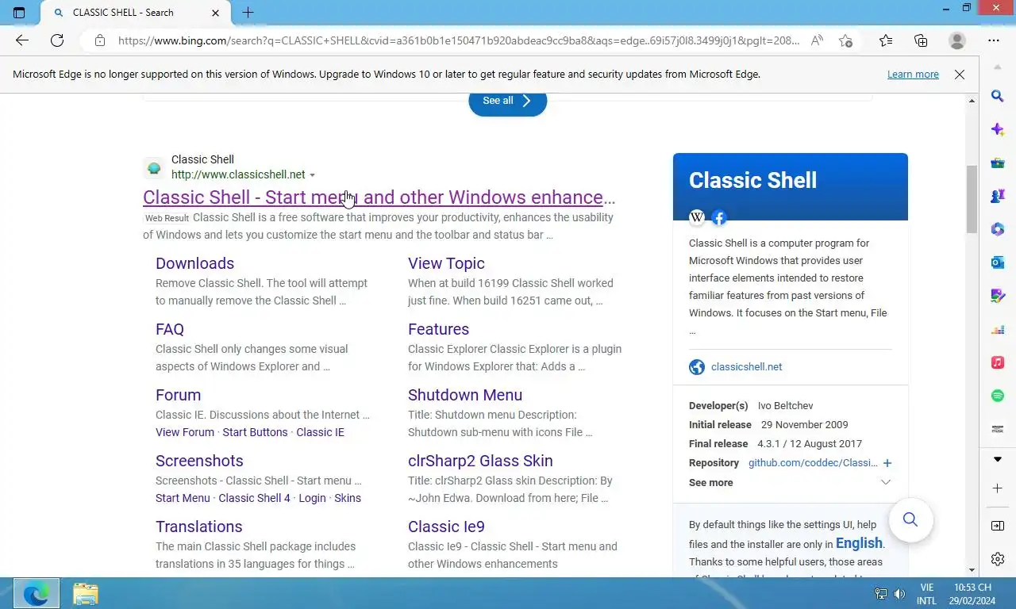Image resolution: width=1016 pixels, height=609 pixels.
Task: Open the Read aloud icon in address bar
Action: pos(817,40)
